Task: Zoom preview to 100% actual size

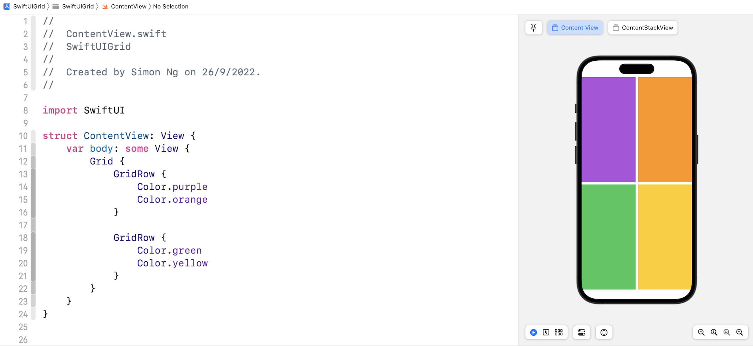Action: 714,332
